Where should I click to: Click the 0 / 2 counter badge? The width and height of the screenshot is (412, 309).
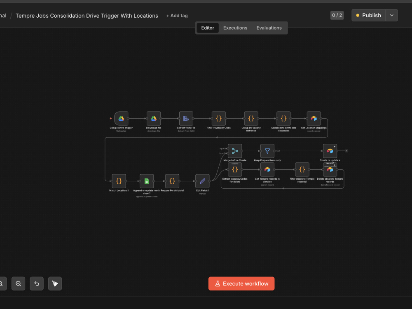(337, 15)
